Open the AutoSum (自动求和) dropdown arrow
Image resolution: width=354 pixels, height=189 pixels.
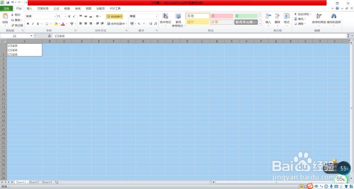[310, 14]
